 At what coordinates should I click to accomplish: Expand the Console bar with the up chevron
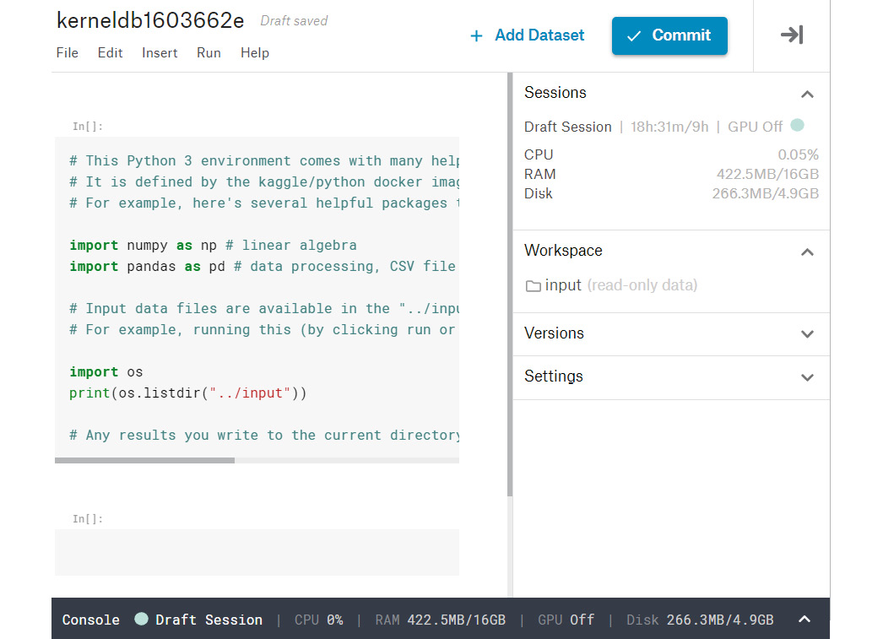[804, 620]
